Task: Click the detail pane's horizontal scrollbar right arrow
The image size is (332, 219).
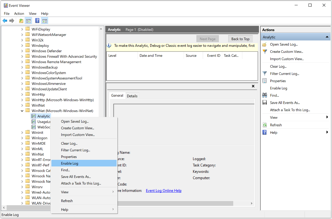Action: pos(251,203)
